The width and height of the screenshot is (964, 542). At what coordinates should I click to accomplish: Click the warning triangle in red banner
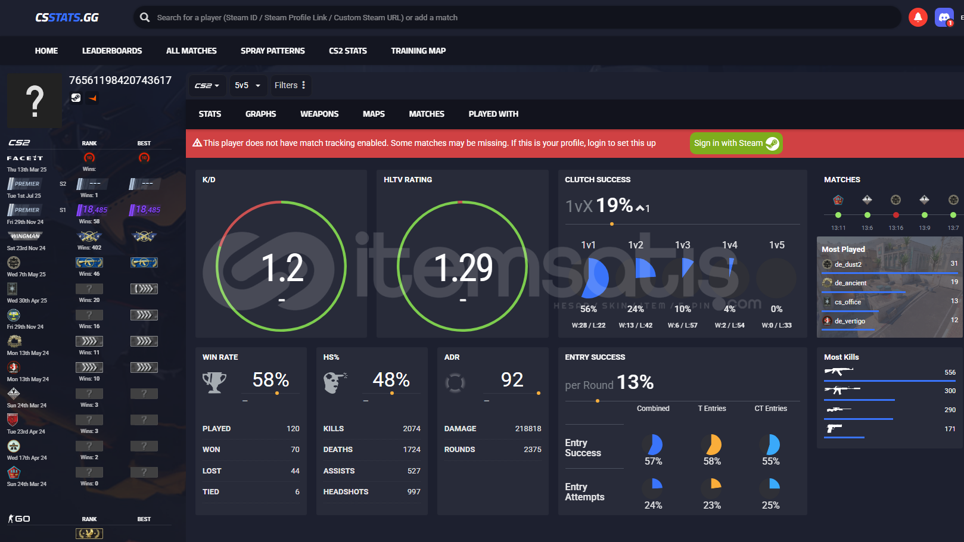click(197, 143)
